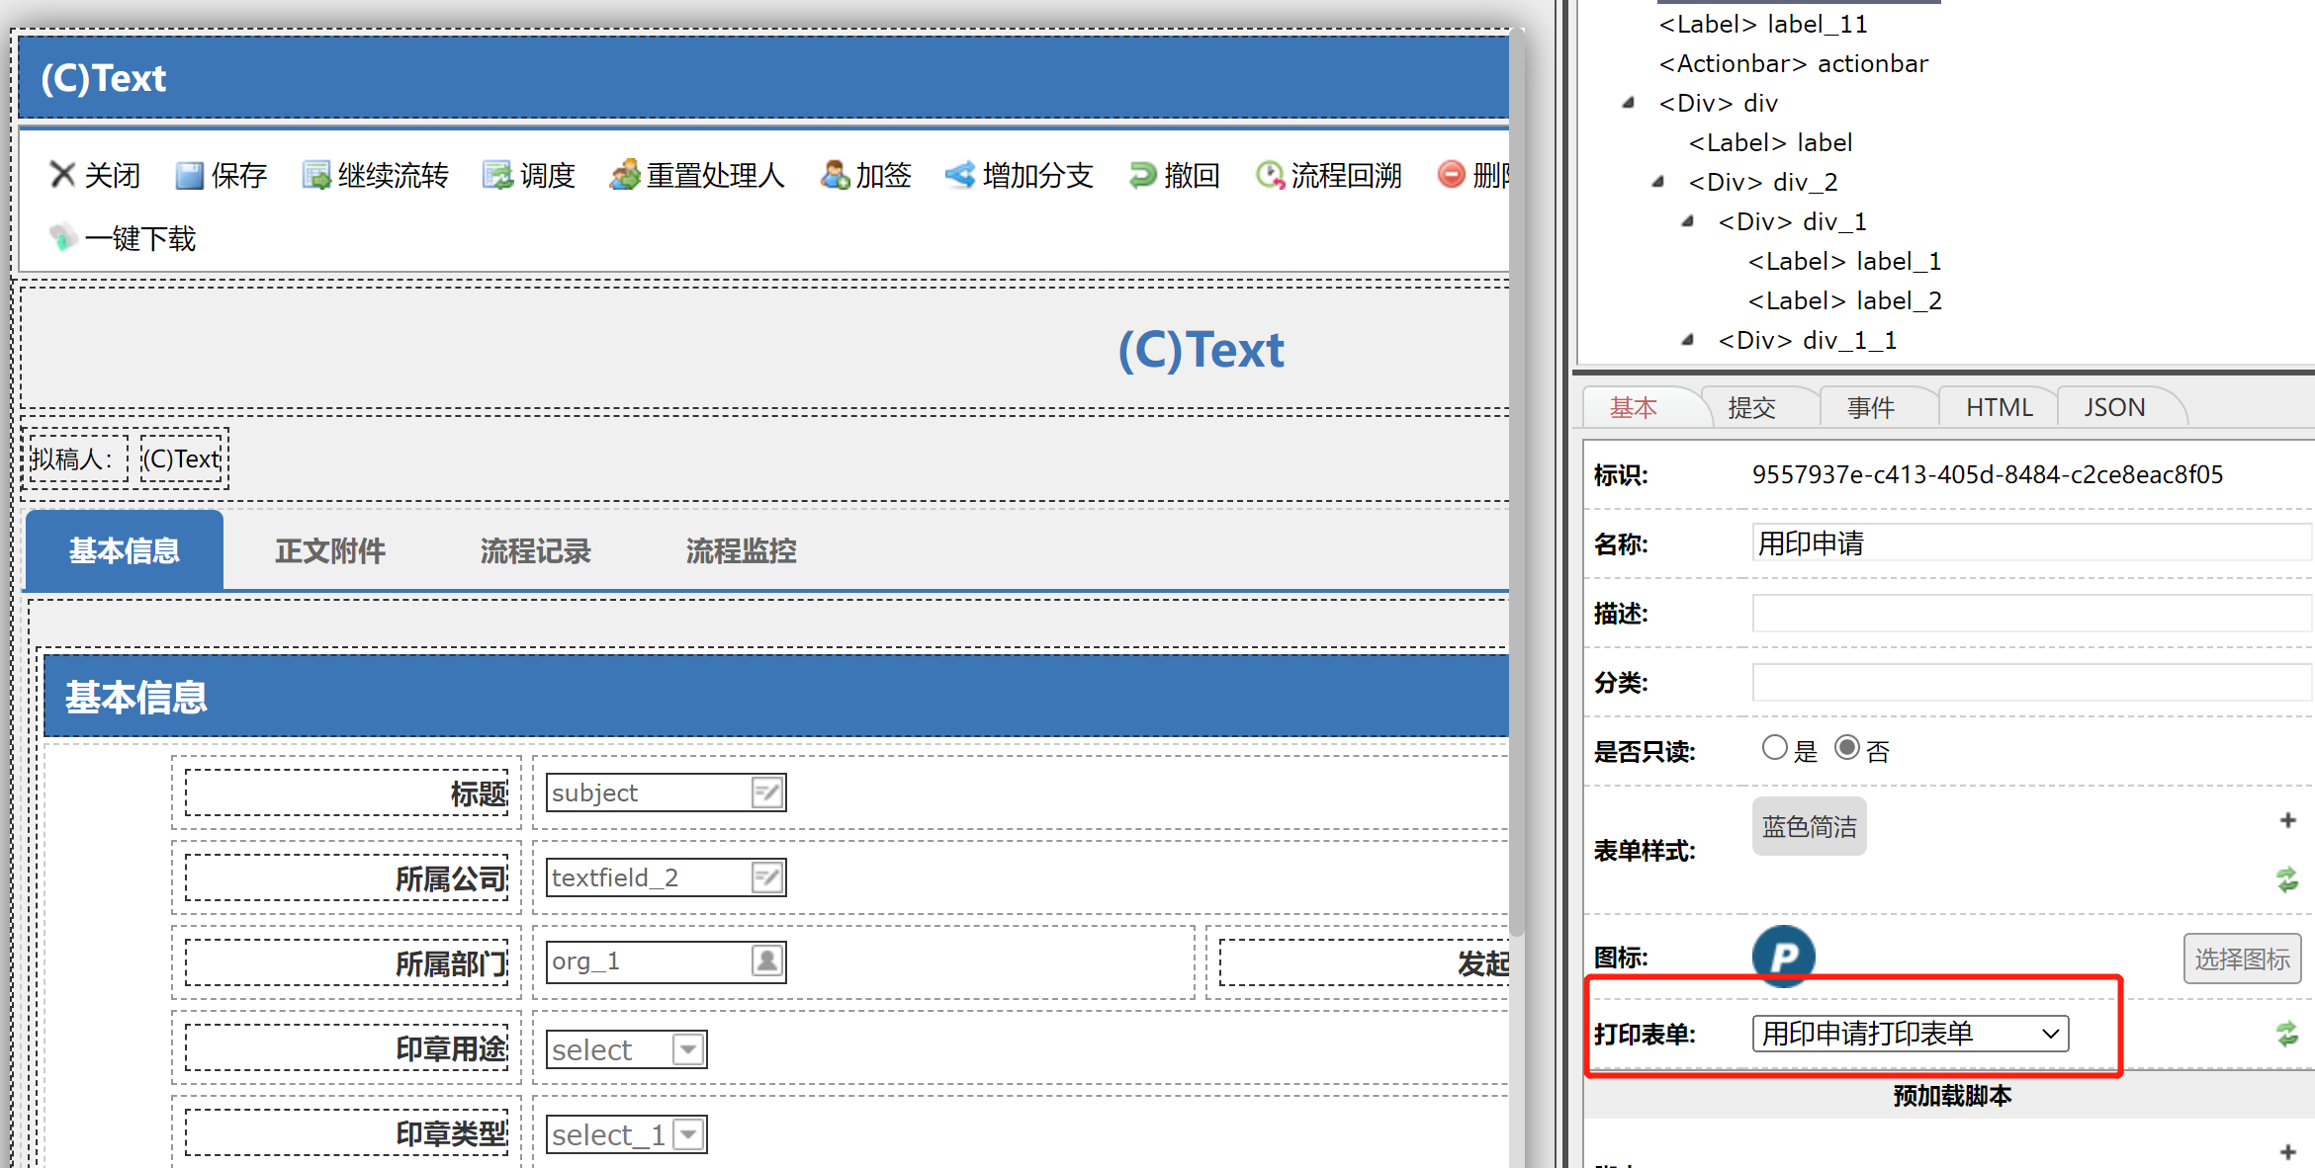Click the 关闭 (close) X toolbar icon
This screenshot has height=1168, width=2315.
tap(62, 175)
